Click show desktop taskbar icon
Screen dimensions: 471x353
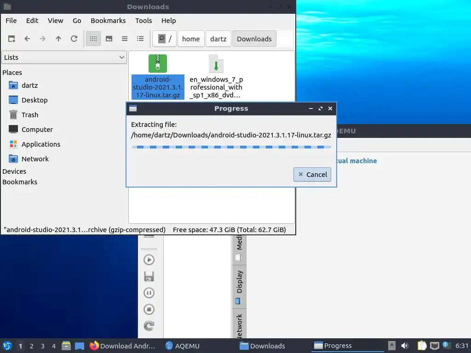pyautogui.click(x=80, y=346)
